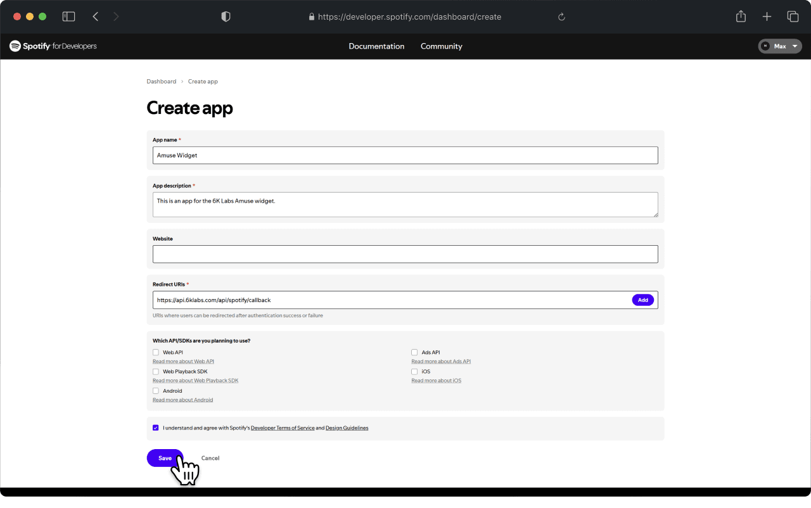The width and height of the screenshot is (811, 508).
Task: Check the Web API checkbox
Action: [156, 352]
